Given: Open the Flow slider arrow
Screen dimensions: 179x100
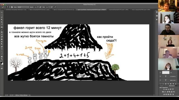Looking at the screenshot, I should 49,7.
